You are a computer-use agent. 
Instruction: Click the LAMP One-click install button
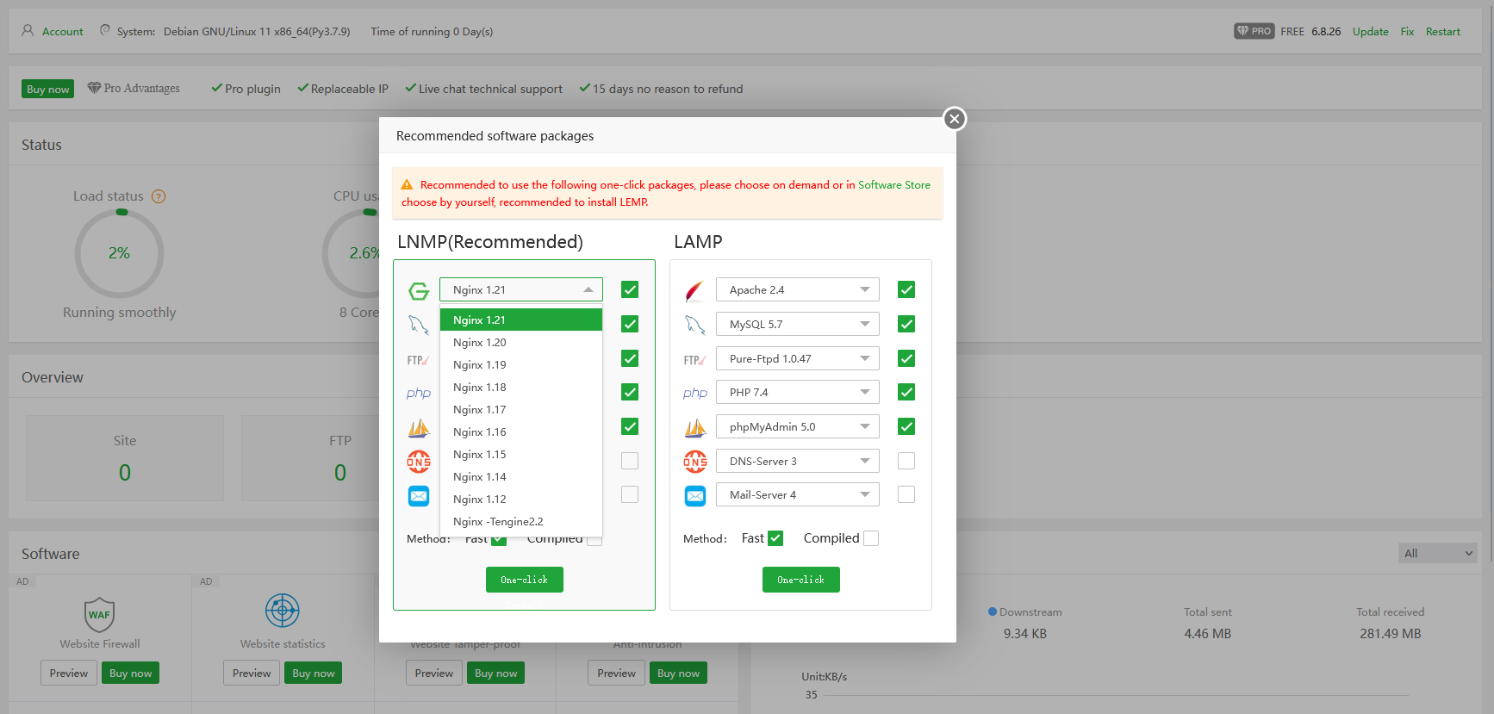coord(800,580)
